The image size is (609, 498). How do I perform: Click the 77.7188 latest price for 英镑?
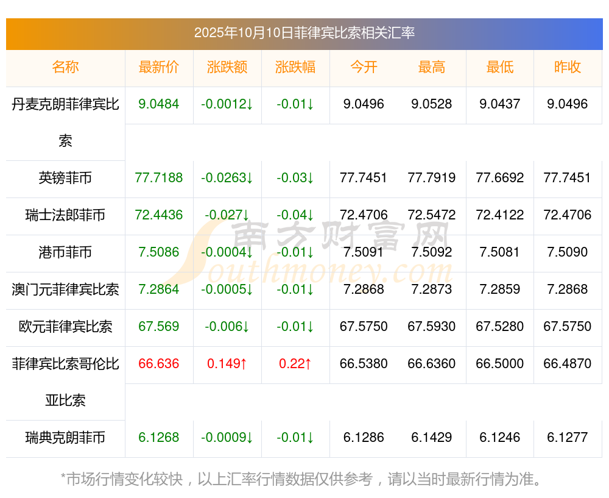(158, 178)
